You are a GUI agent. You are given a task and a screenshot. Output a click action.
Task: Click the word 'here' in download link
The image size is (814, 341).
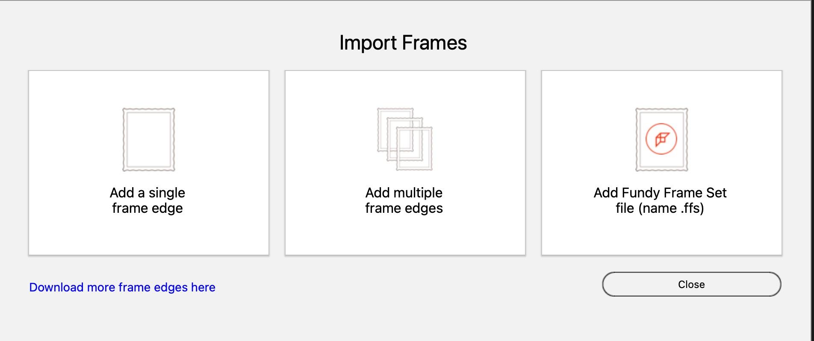click(x=203, y=287)
